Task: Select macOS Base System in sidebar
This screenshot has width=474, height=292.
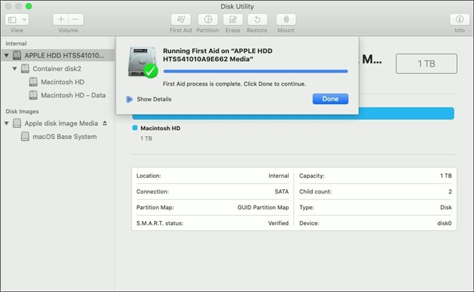Action: tap(64, 137)
